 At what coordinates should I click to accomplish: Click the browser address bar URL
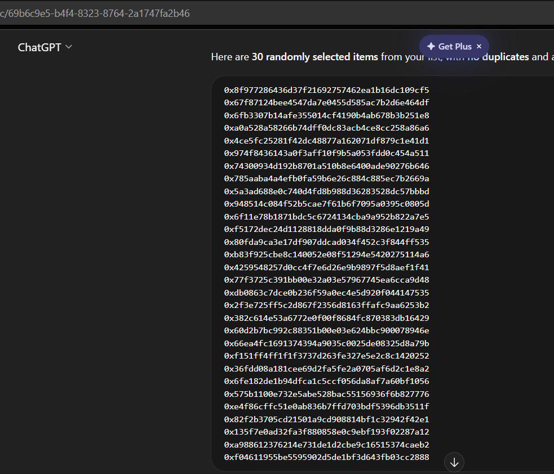pos(95,14)
